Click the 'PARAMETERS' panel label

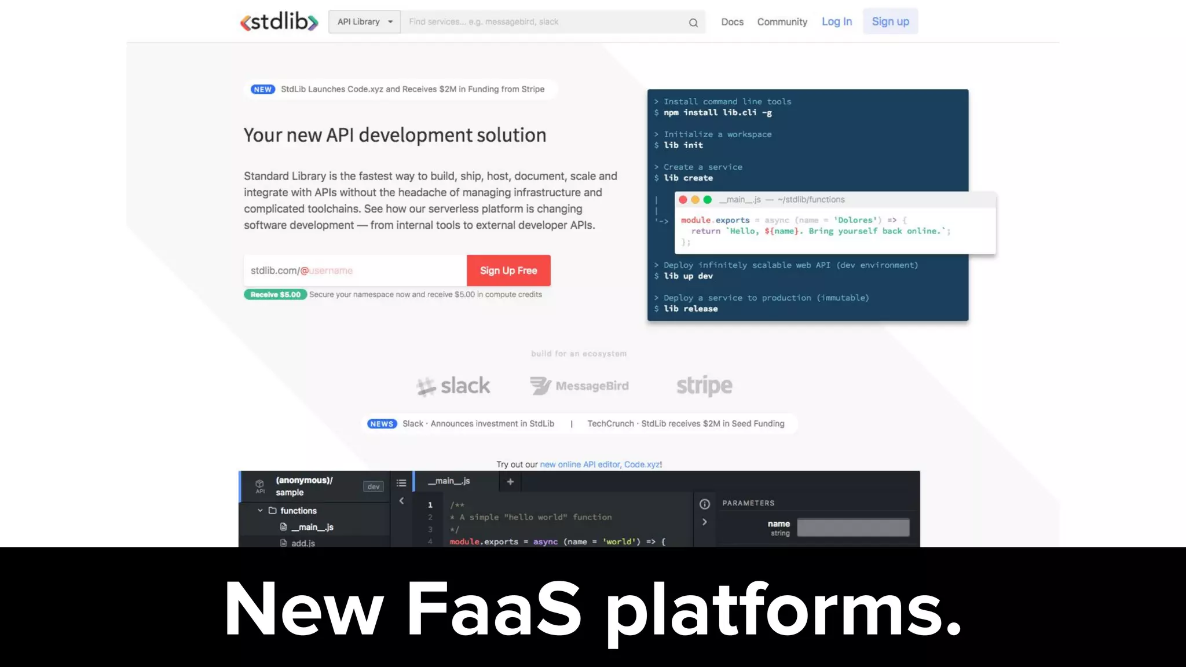(748, 503)
